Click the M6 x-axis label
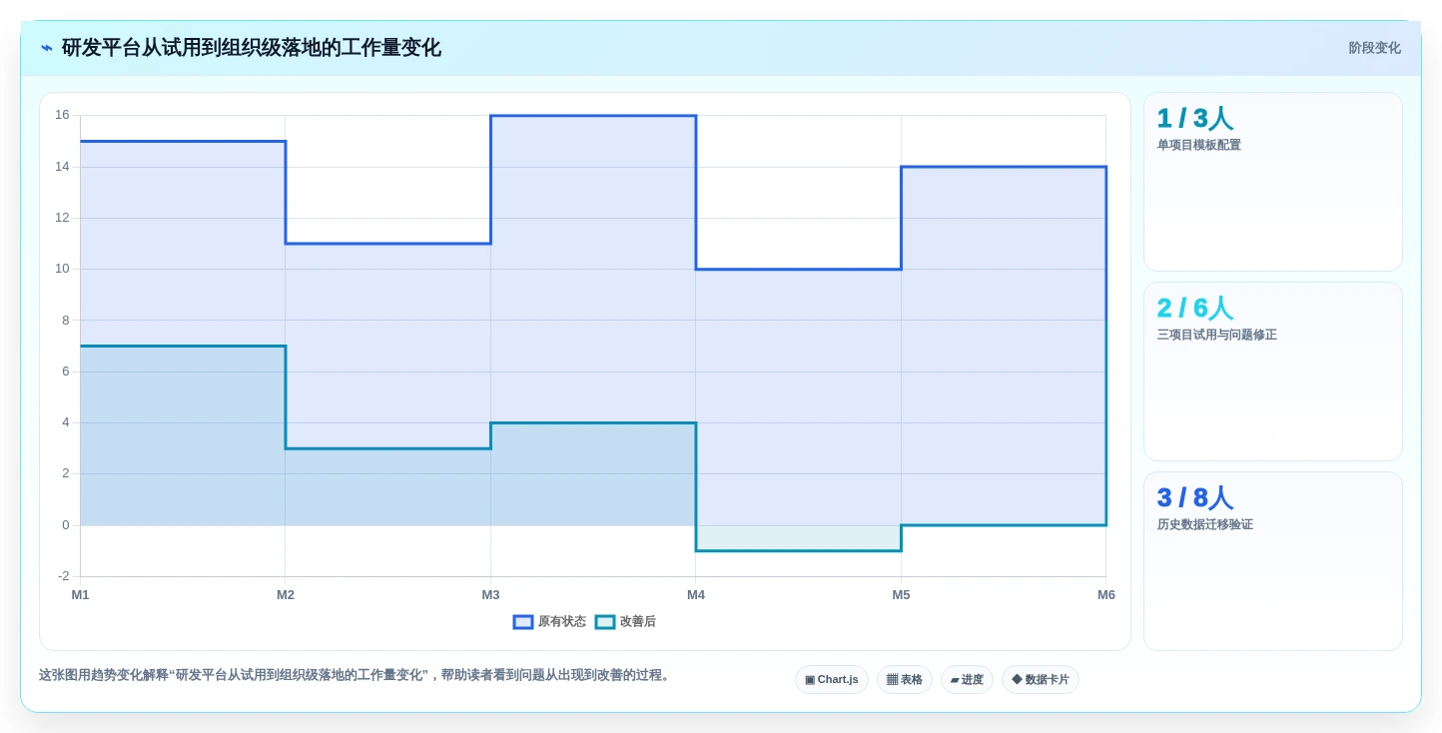 [1106, 595]
